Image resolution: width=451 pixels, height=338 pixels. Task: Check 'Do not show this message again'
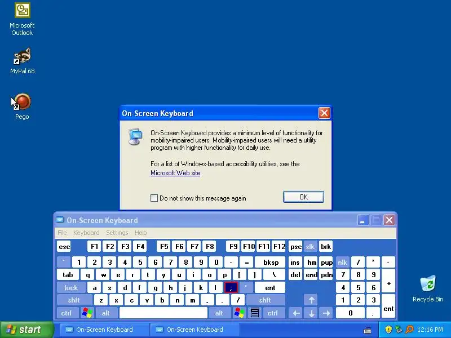click(154, 198)
